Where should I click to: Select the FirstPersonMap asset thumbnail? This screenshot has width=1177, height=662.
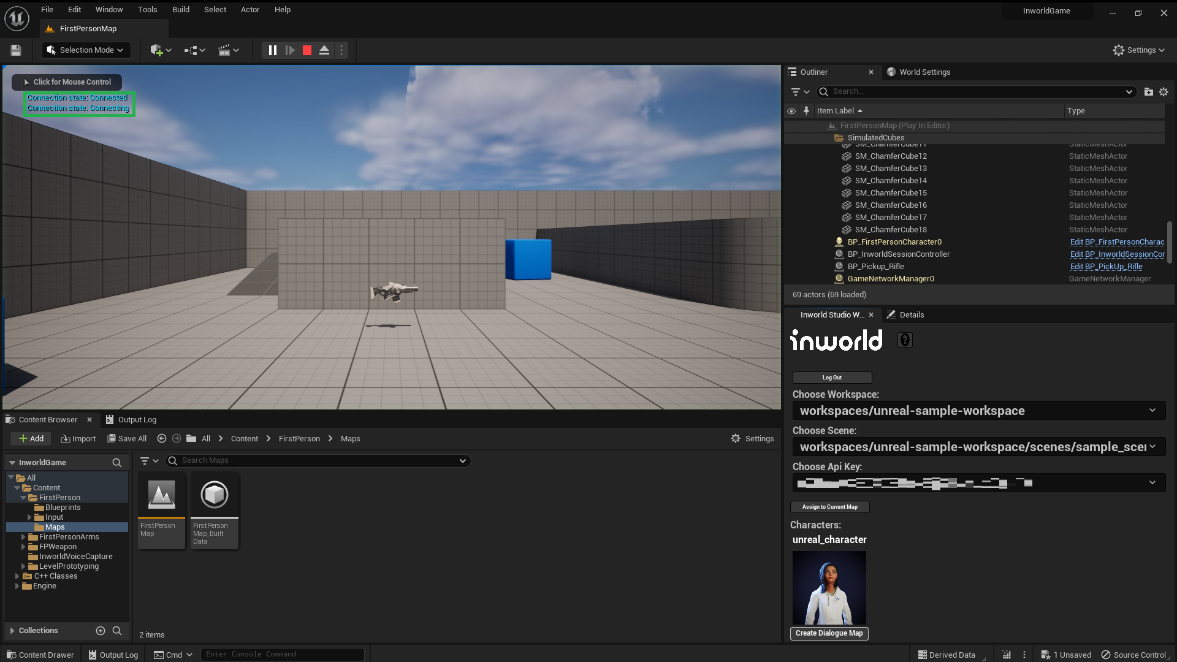tap(161, 510)
